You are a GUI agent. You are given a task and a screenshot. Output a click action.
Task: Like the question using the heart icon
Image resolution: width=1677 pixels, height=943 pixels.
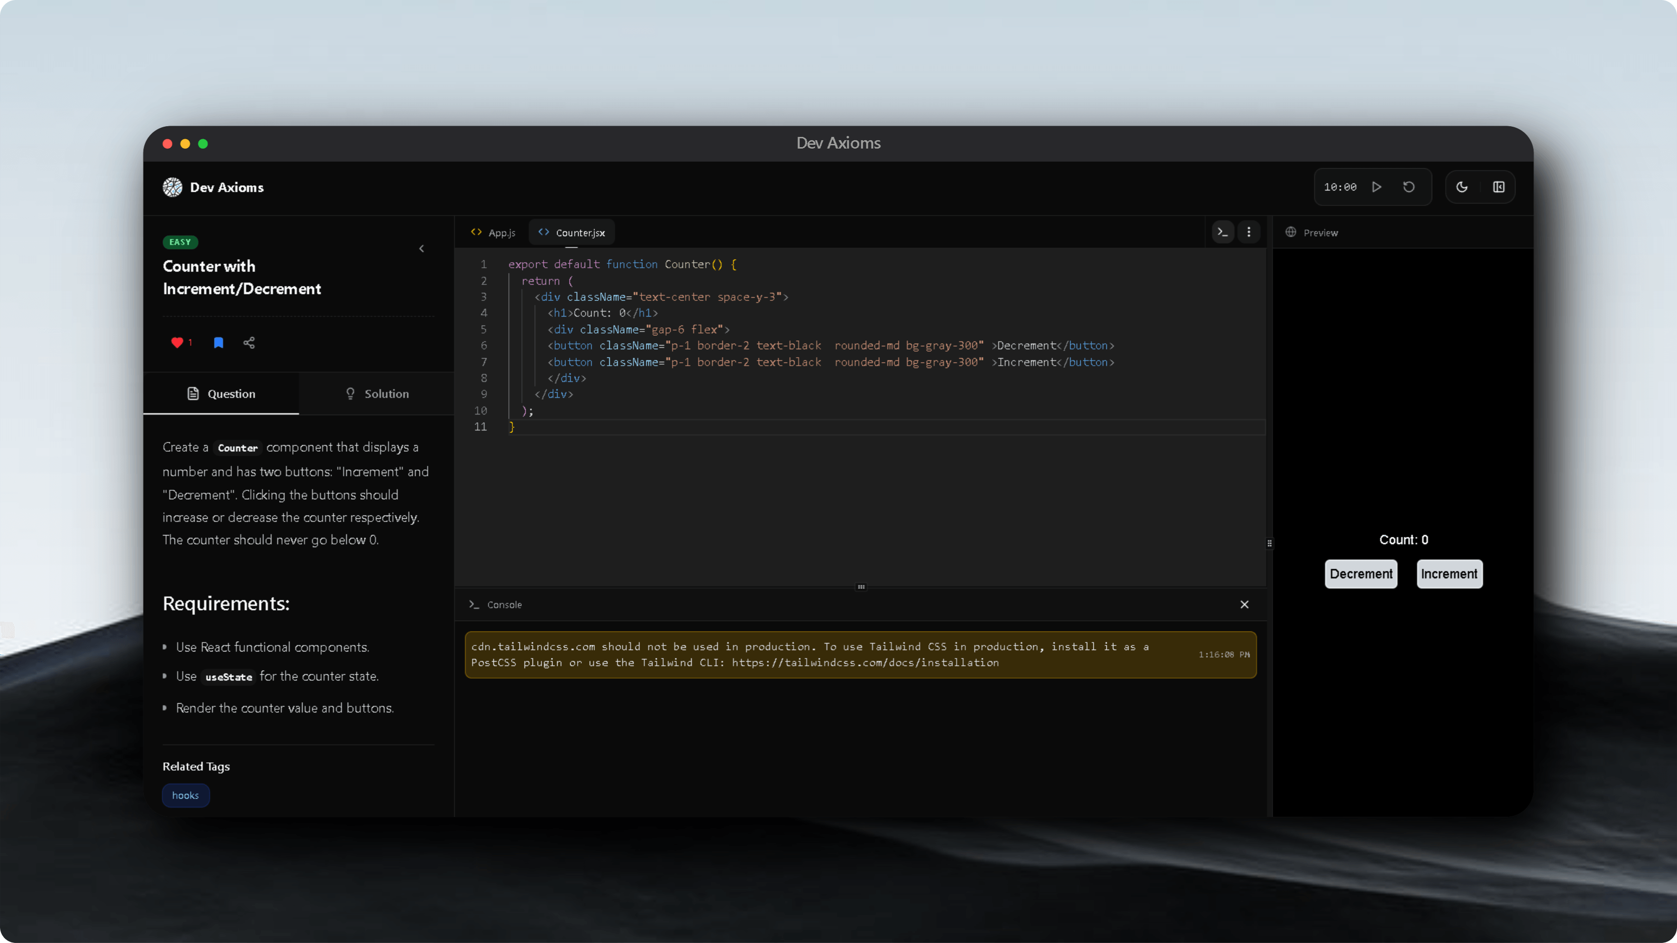(177, 343)
